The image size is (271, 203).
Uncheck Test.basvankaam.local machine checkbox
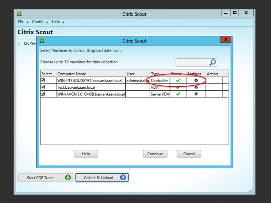click(x=43, y=87)
